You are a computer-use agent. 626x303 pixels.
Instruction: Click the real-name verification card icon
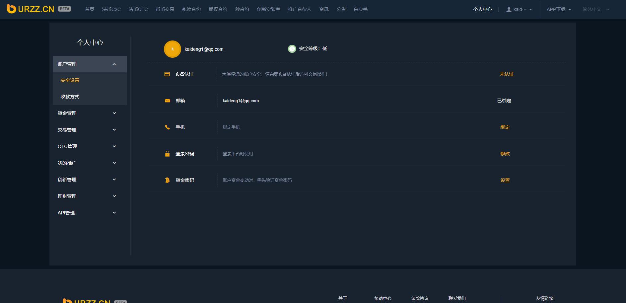coord(167,74)
